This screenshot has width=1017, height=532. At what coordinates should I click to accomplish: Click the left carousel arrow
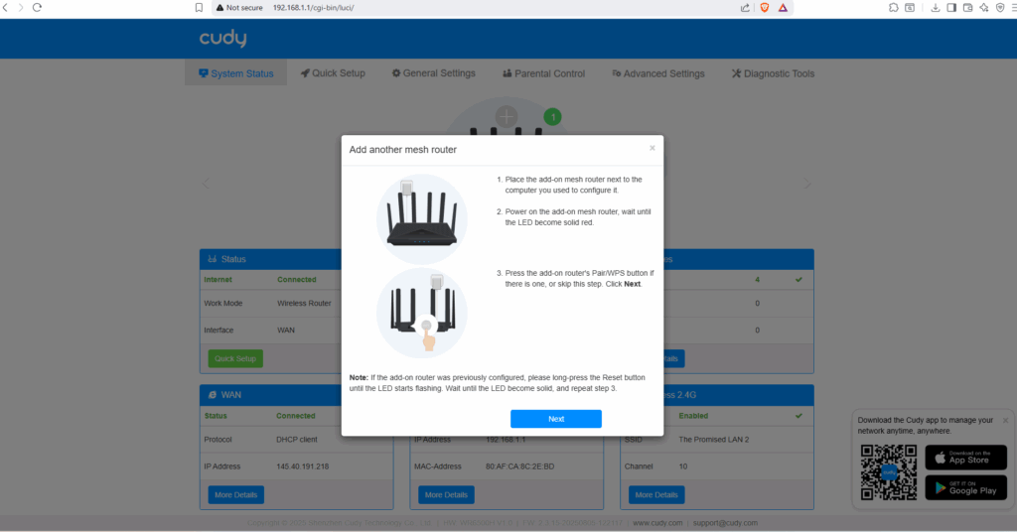[206, 184]
